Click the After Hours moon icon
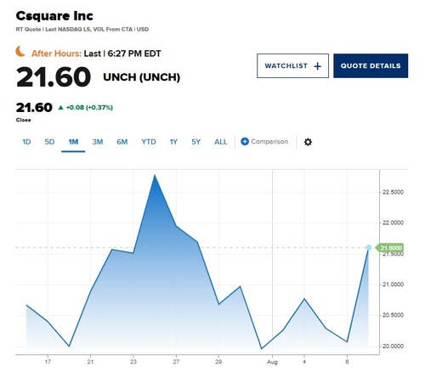 click(20, 52)
